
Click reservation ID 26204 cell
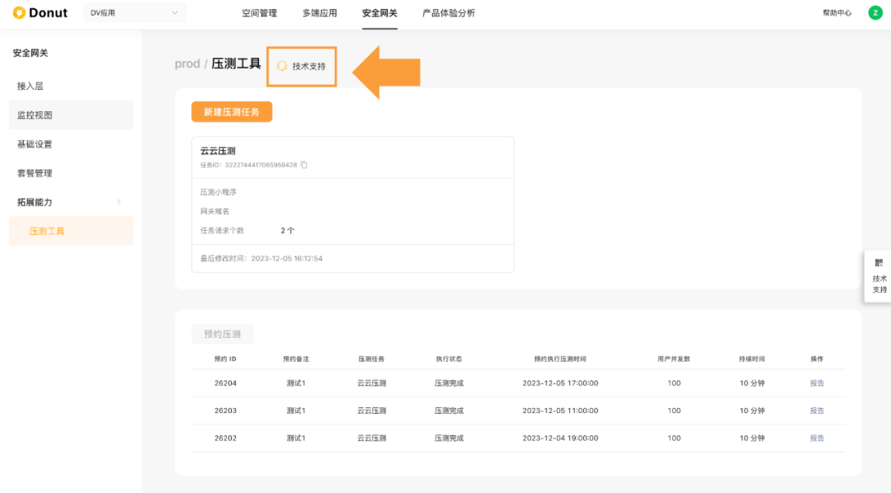[x=225, y=383]
